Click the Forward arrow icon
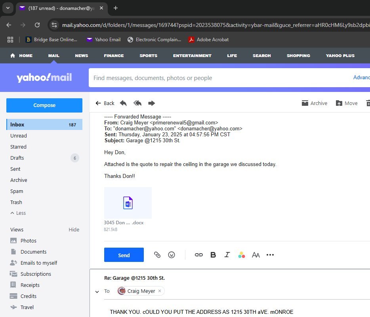Viewport: 370px width, 317px height. (151, 103)
